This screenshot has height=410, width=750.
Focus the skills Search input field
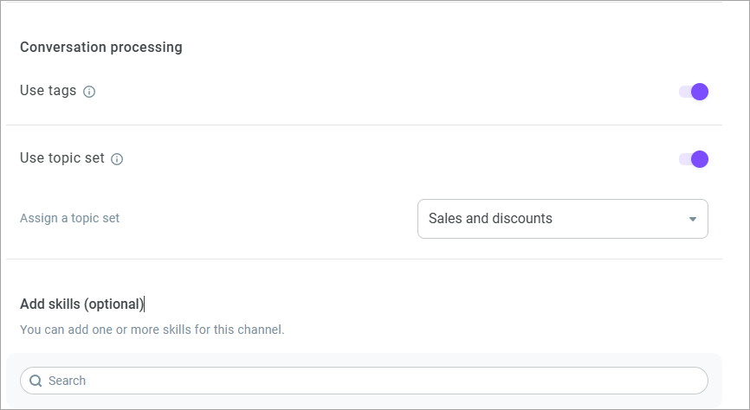(364, 381)
